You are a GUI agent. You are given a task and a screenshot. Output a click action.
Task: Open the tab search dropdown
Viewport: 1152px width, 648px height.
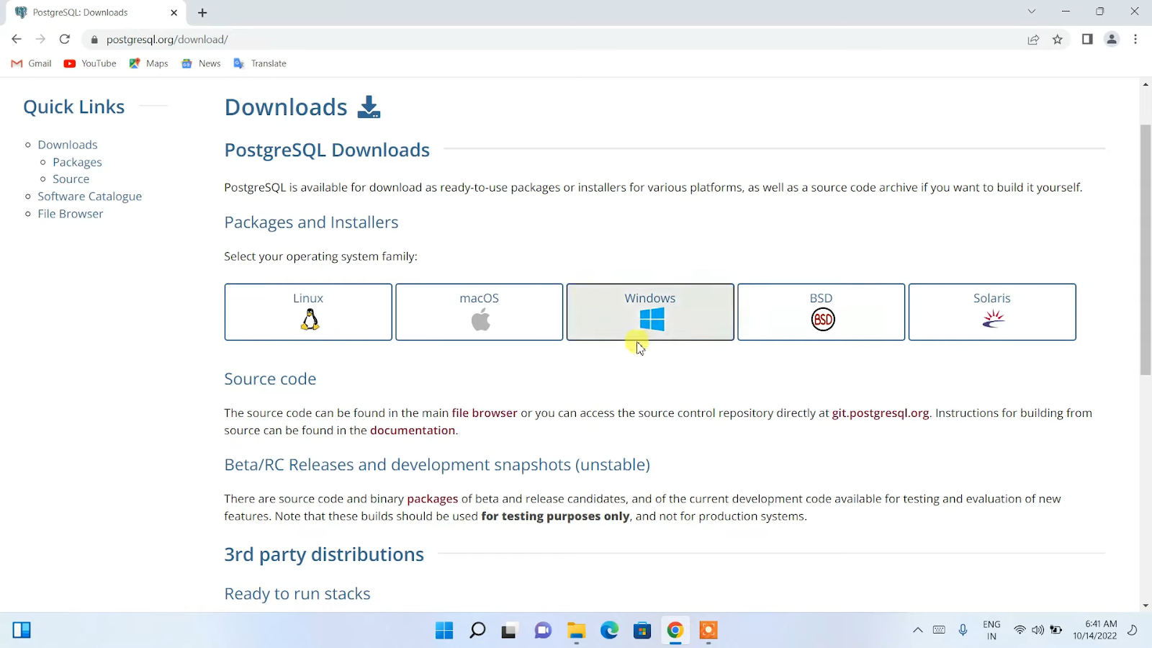1031,12
